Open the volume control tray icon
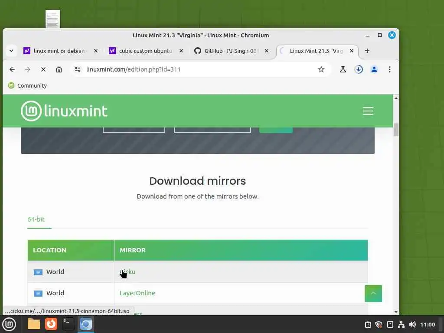444x333 pixels. point(412,324)
